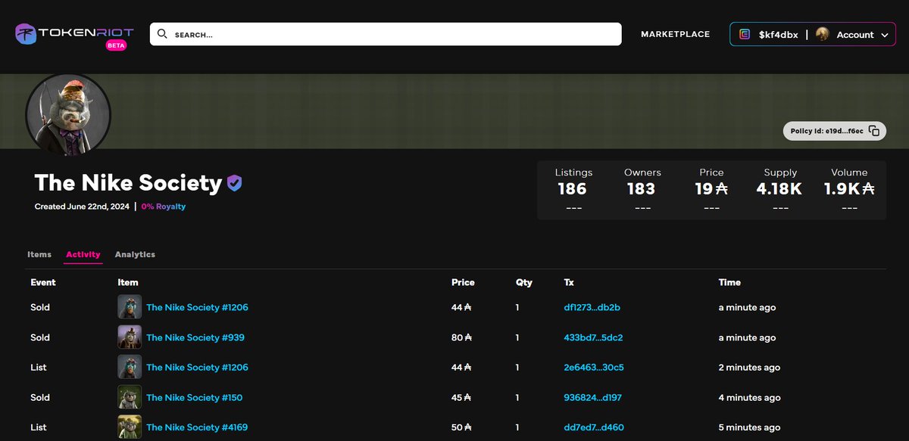Open transaction df1273...db2b

pyautogui.click(x=592, y=307)
